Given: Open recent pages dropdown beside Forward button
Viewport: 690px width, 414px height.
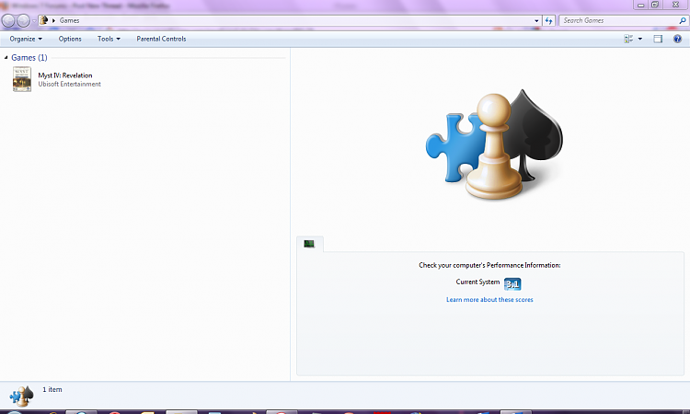Looking at the screenshot, I should click(x=34, y=20).
